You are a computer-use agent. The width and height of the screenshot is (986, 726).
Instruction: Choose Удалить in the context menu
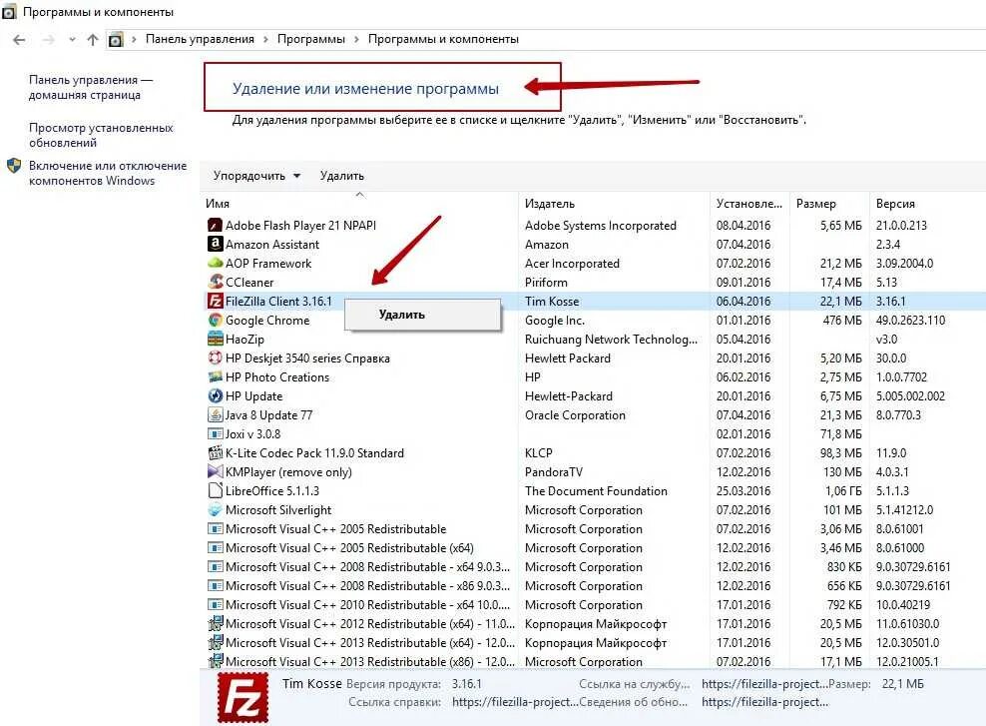pos(422,315)
